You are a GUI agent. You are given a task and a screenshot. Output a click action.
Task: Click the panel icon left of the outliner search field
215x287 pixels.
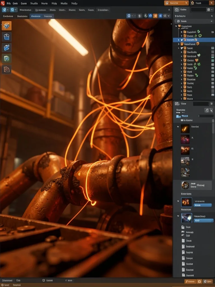tap(177, 10)
